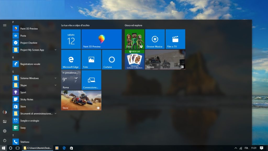Launch Project Cheshire from app list
Screen dimensions: 268x151
34,43
